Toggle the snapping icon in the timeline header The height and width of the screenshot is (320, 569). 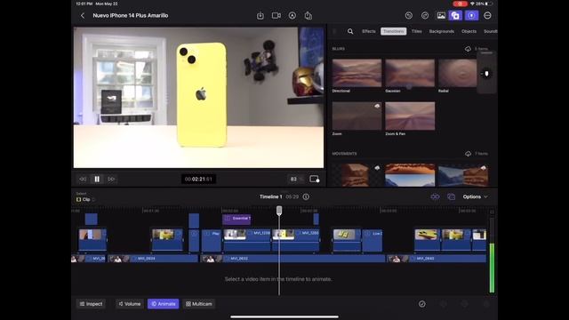(435, 196)
